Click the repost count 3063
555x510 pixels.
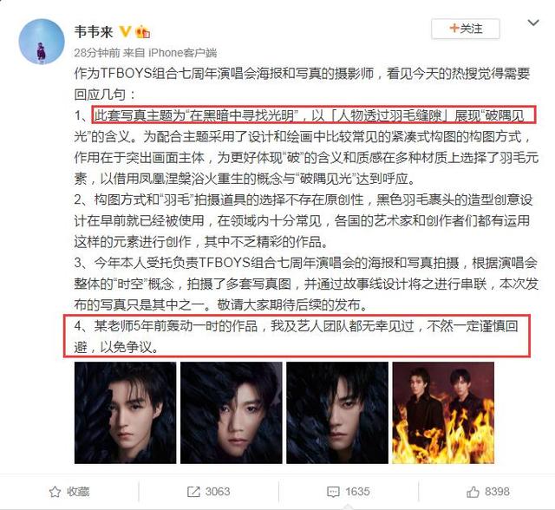click(218, 492)
